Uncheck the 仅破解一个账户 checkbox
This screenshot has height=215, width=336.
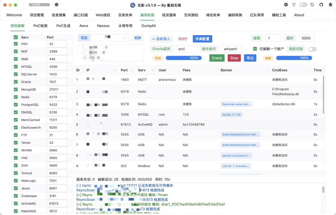[x=255, y=49]
